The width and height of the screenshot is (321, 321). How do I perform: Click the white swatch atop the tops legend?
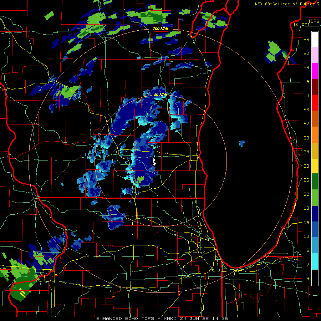click(315, 39)
